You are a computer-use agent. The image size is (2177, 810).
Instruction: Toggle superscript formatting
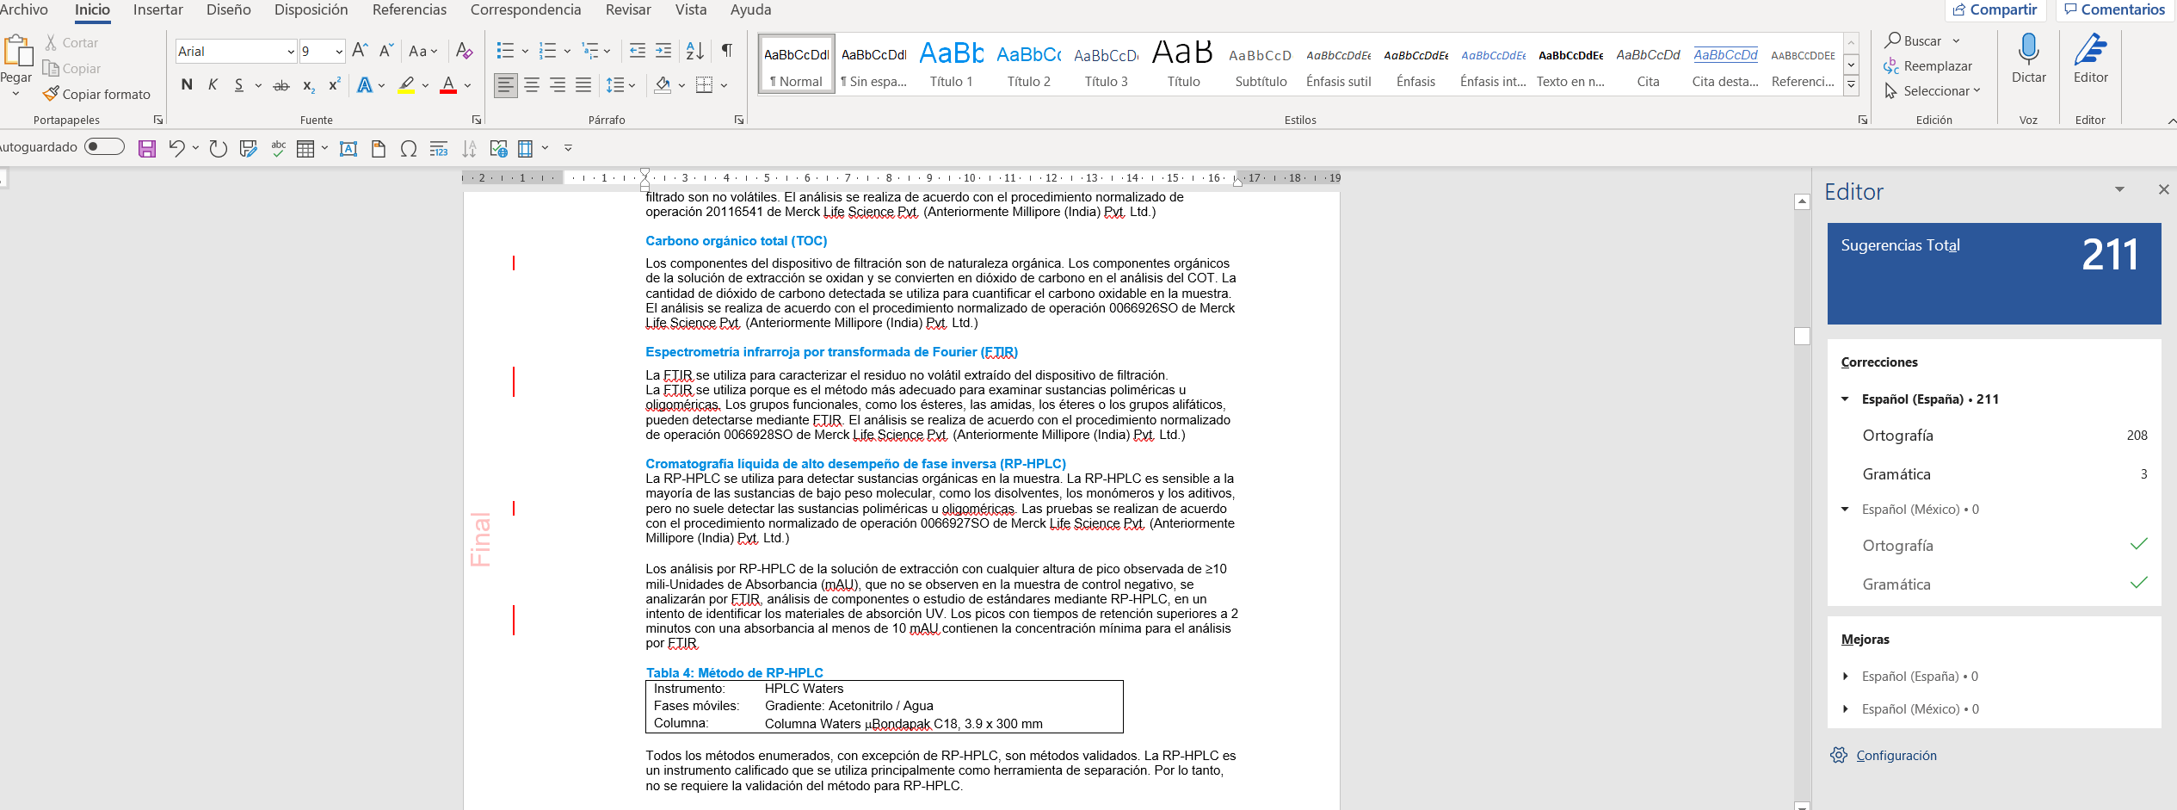(x=334, y=85)
